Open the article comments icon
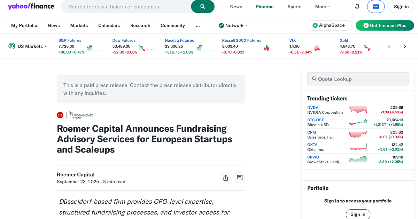 coord(240,178)
